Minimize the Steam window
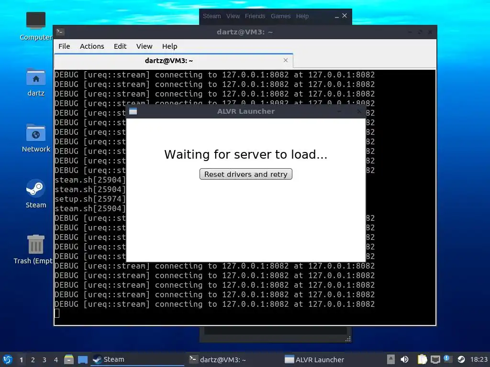The image size is (490, 367). (336, 16)
